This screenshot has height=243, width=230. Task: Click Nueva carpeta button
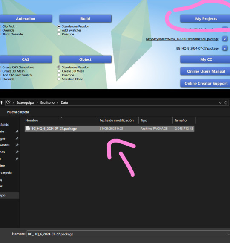[x=18, y=112]
